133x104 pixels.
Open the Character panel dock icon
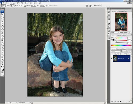[x=109, y=31]
